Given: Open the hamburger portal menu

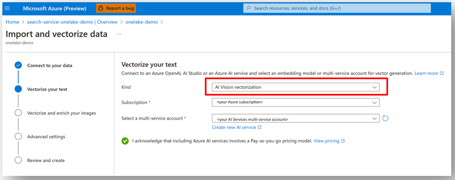Looking at the screenshot, I should point(7,8).
